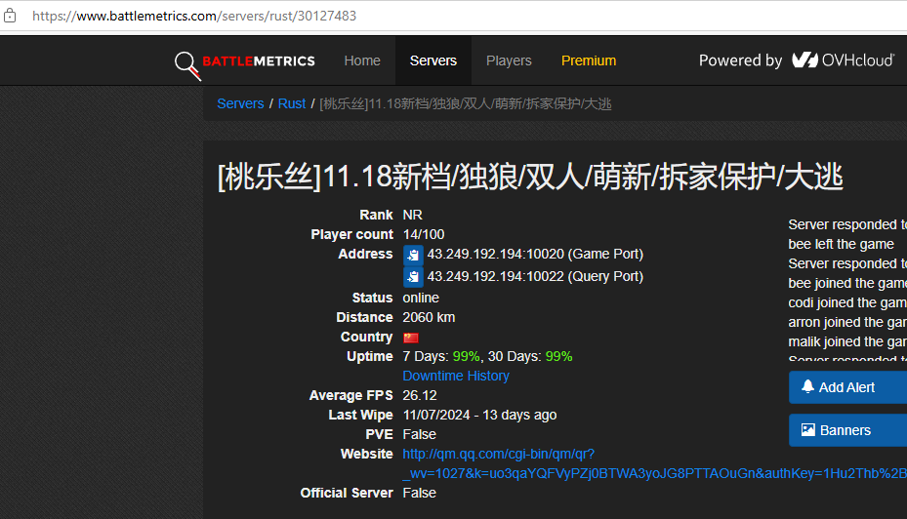Open the Downtime History link
The height and width of the screenshot is (519, 907).
[x=456, y=376]
